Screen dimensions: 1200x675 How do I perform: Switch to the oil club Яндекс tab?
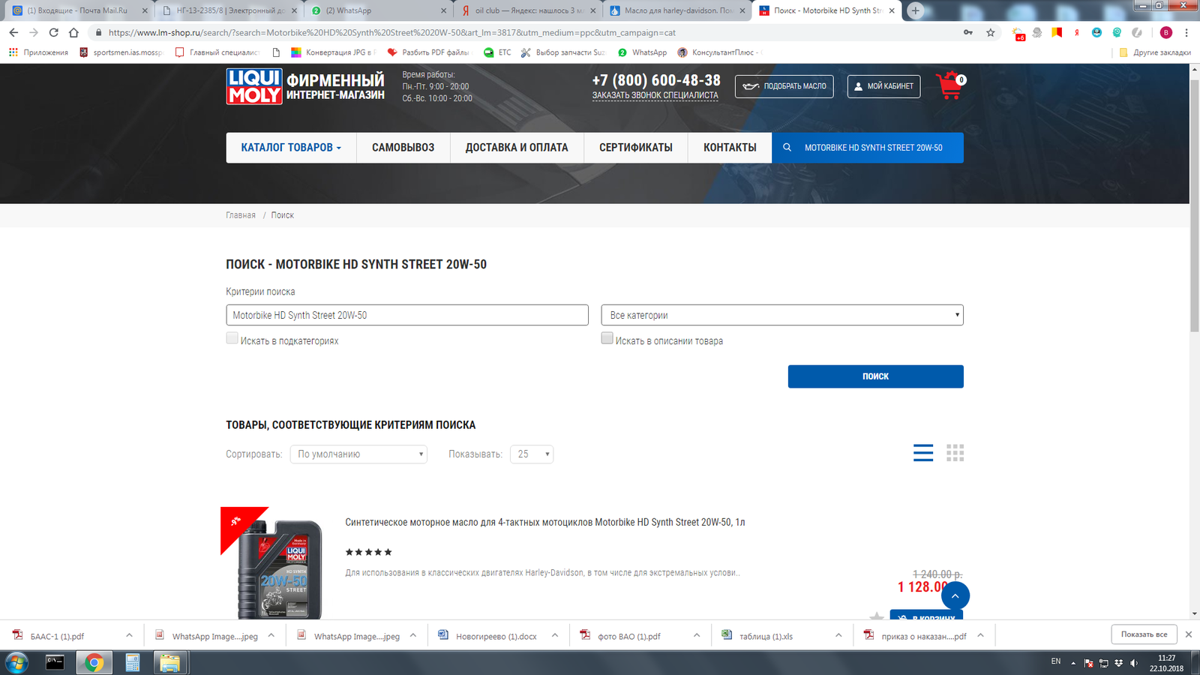[x=529, y=10]
